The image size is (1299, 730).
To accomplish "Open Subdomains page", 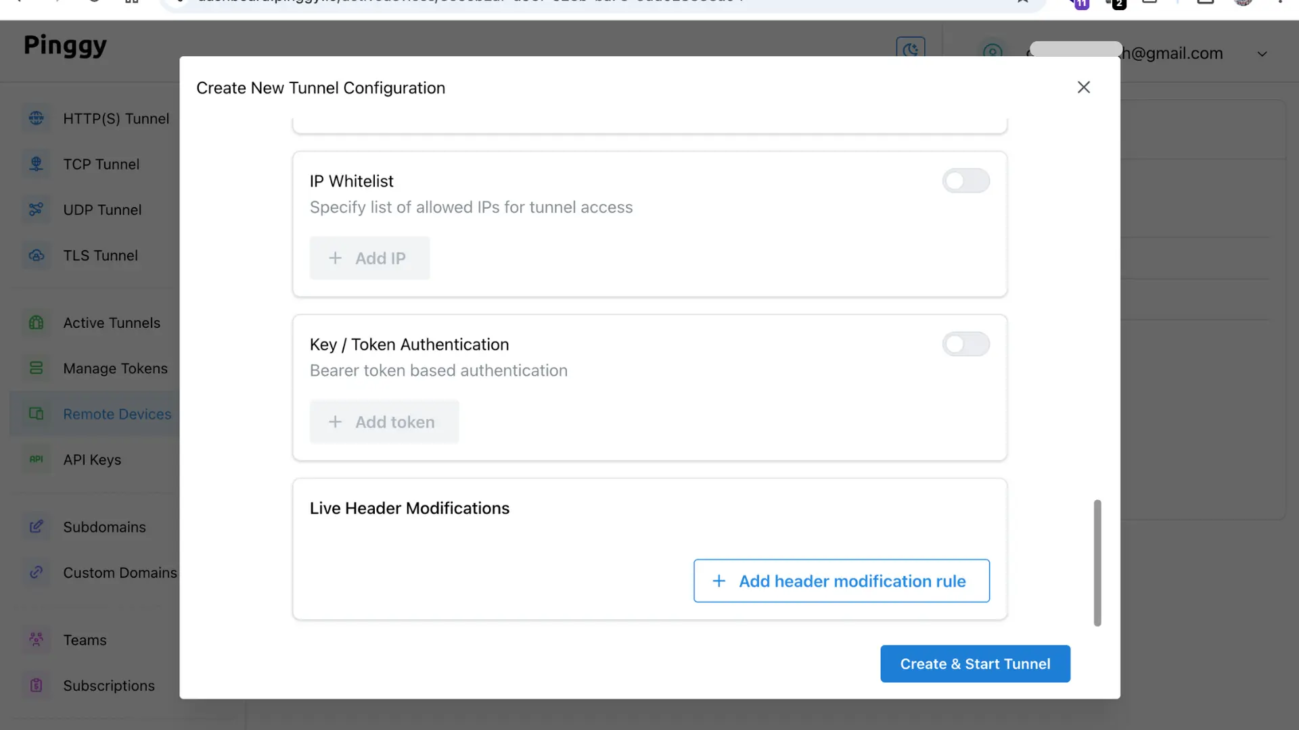I will coord(95,527).
